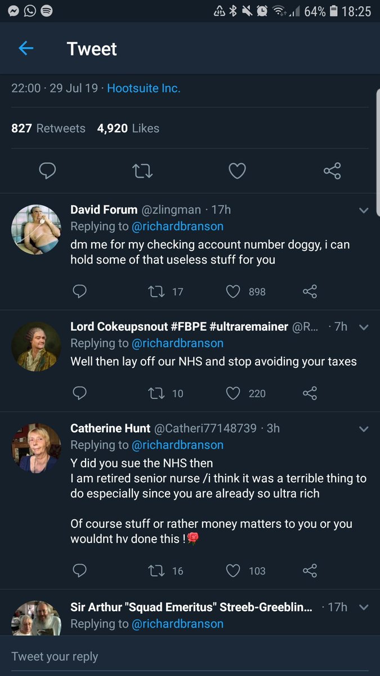The height and width of the screenshot is (676, 380).
Task: Share the main tweet
Action: (x=332, y=171)
